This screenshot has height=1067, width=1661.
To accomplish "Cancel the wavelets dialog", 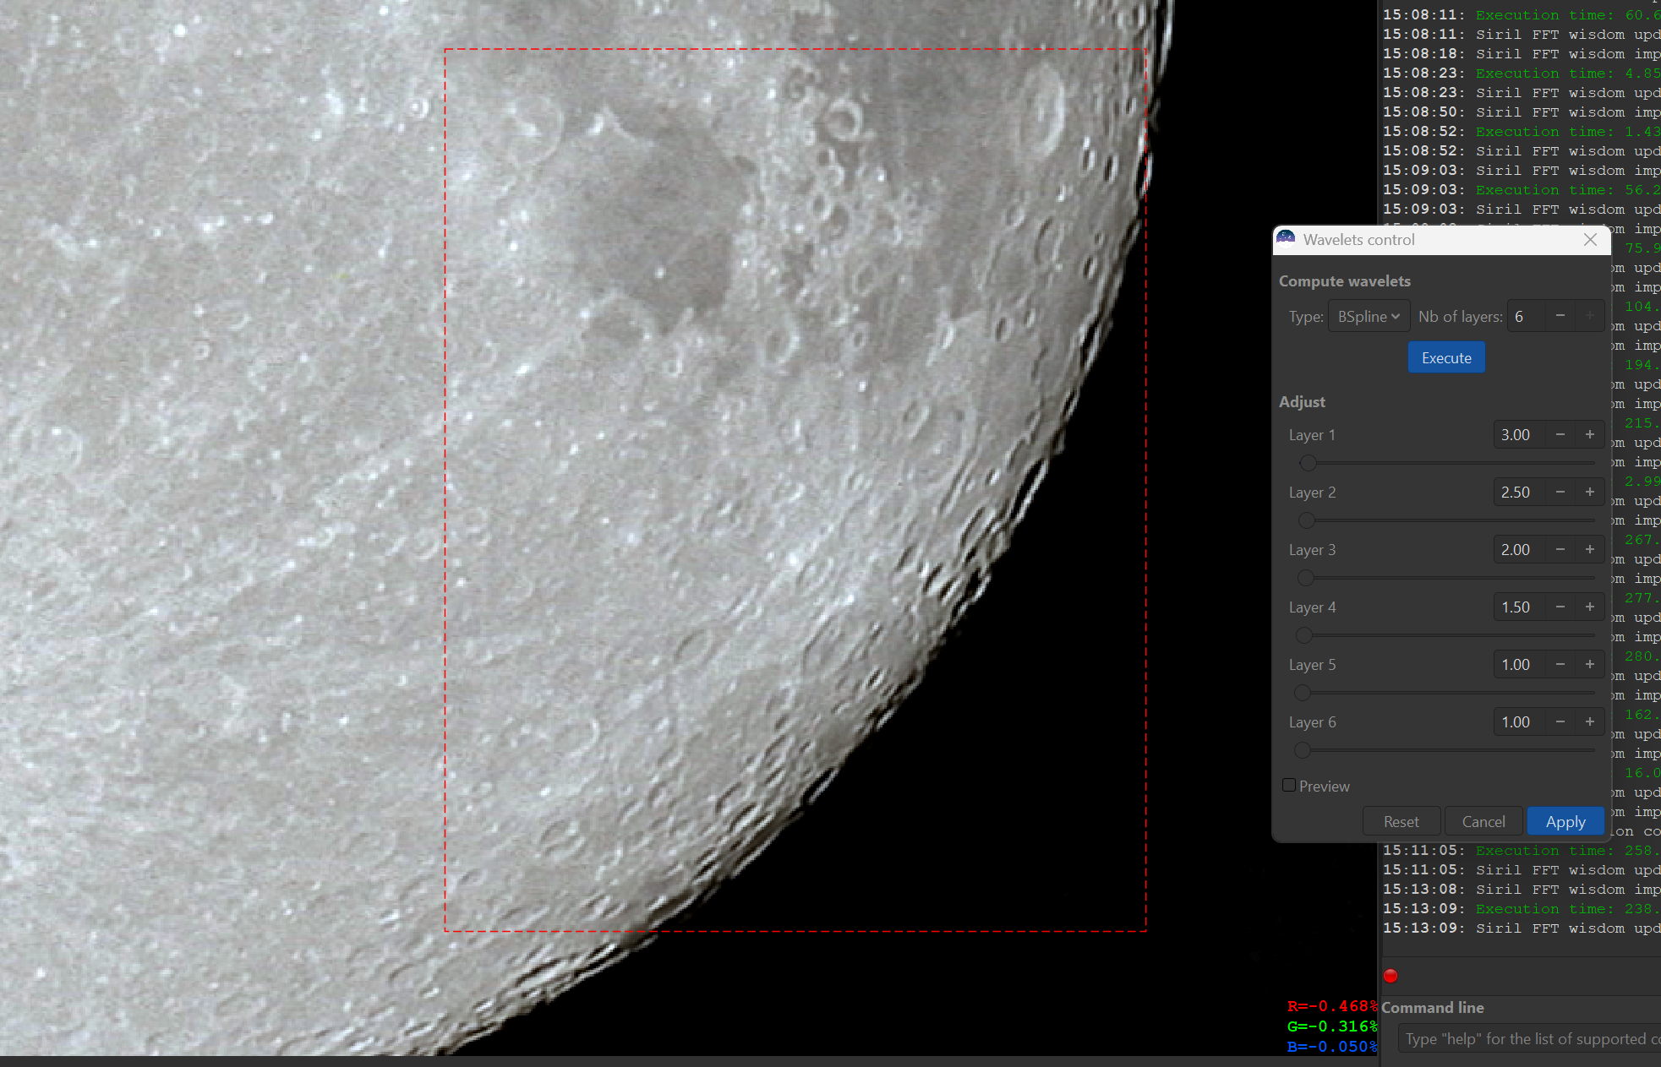I will click(1483, 822).
